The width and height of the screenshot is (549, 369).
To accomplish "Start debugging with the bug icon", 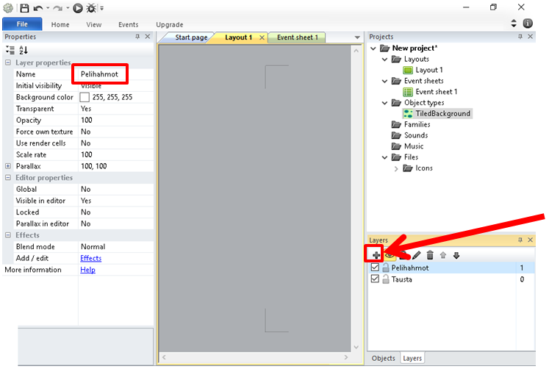I will pyautogui.click(x=90, y=8).
